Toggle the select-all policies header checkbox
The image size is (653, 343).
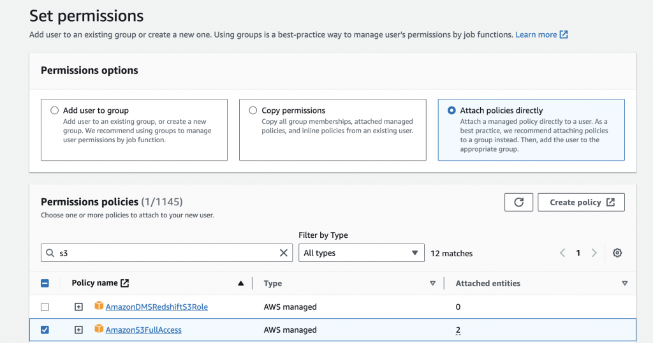click(x=45, y=283)
